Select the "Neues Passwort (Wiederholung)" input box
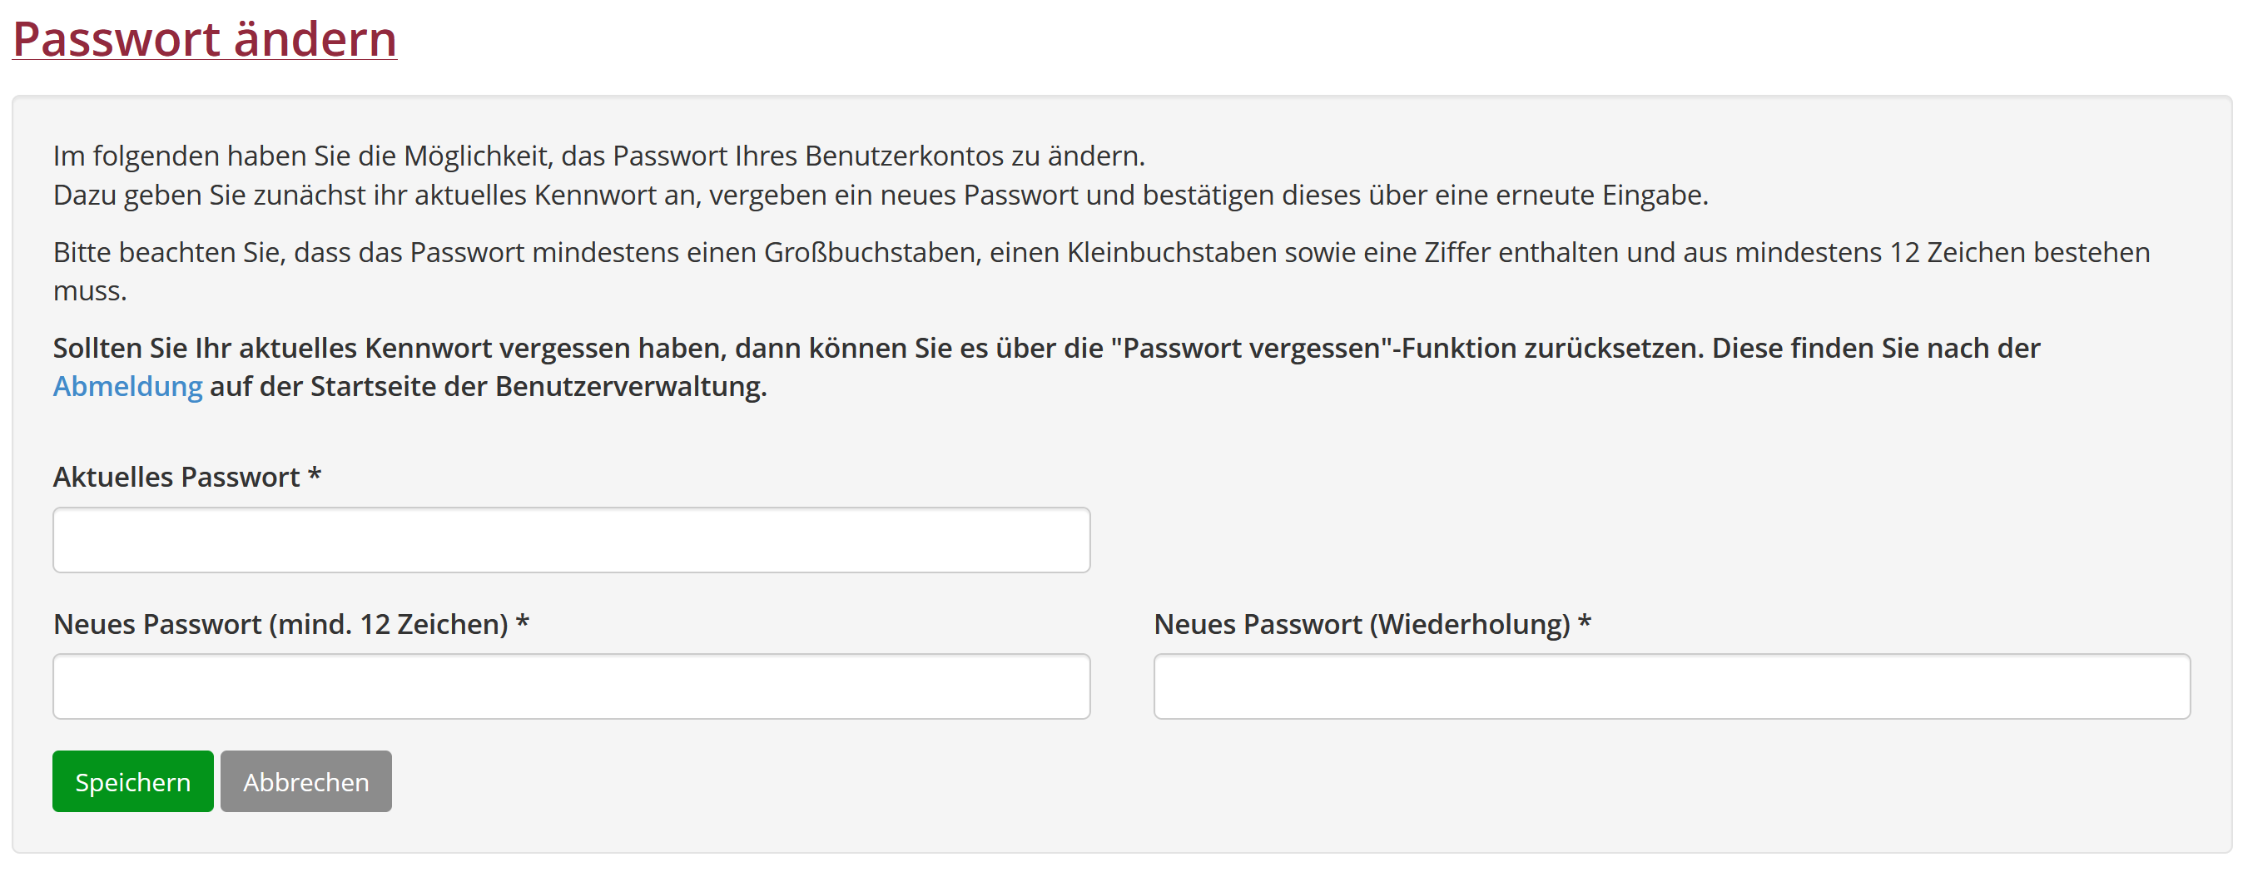 [x=1670, y=687]
